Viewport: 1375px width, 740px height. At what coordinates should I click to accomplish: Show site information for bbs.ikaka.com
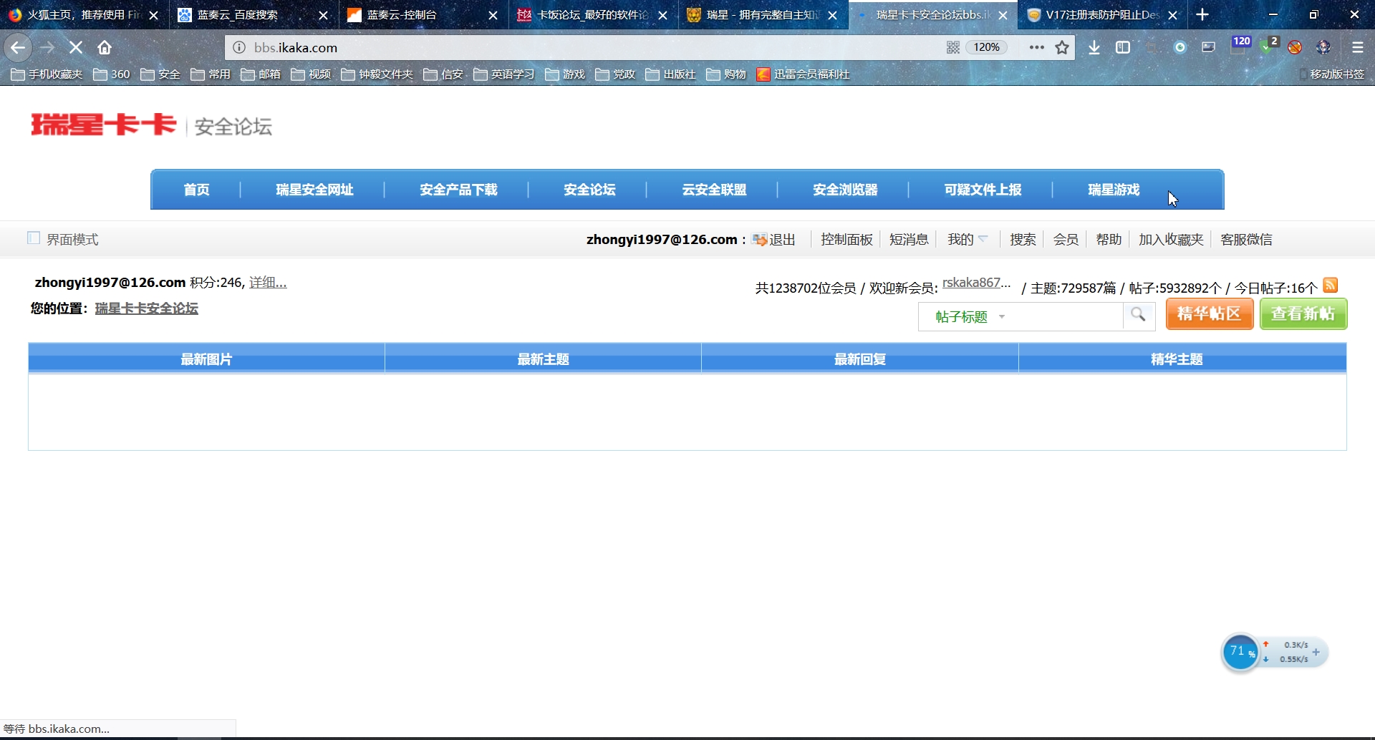point(239,47)
